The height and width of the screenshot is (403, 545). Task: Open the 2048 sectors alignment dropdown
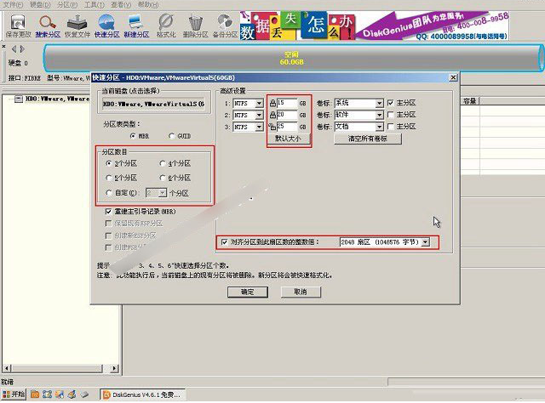[426, 242]
